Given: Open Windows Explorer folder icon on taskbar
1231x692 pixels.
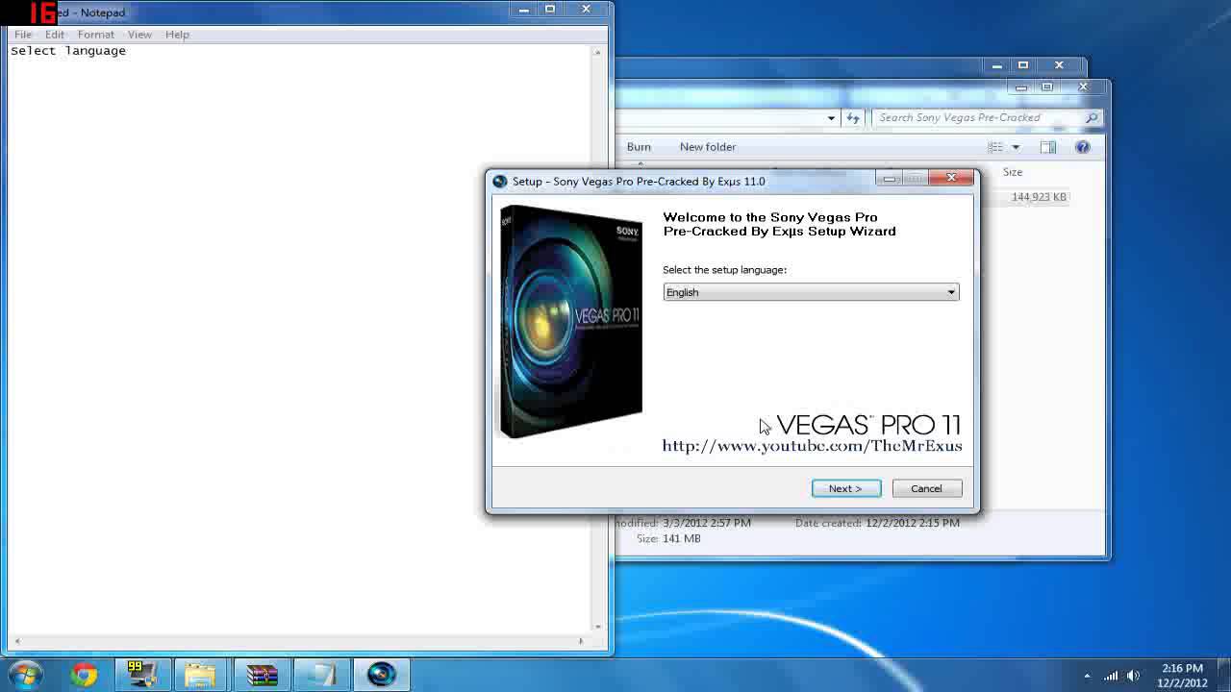Looking at the screenshot, I should (200, 675).
